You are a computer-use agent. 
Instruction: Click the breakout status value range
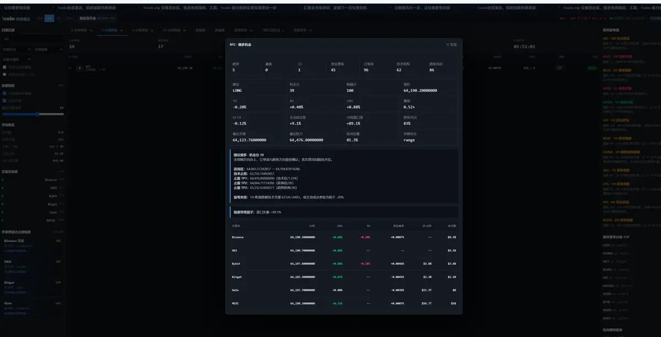[x=409, y=140]
